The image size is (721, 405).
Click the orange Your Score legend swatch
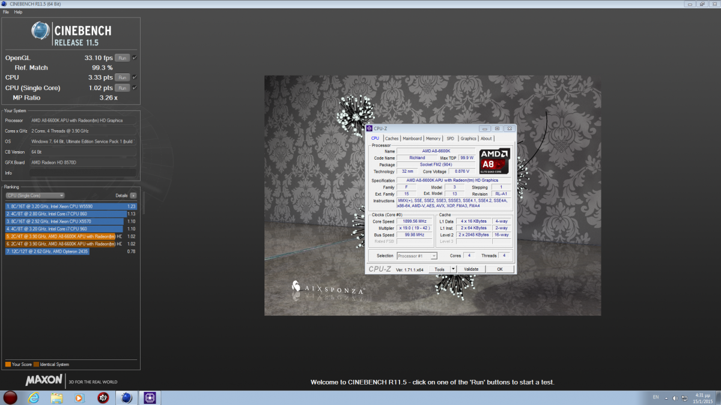[8, 364]
